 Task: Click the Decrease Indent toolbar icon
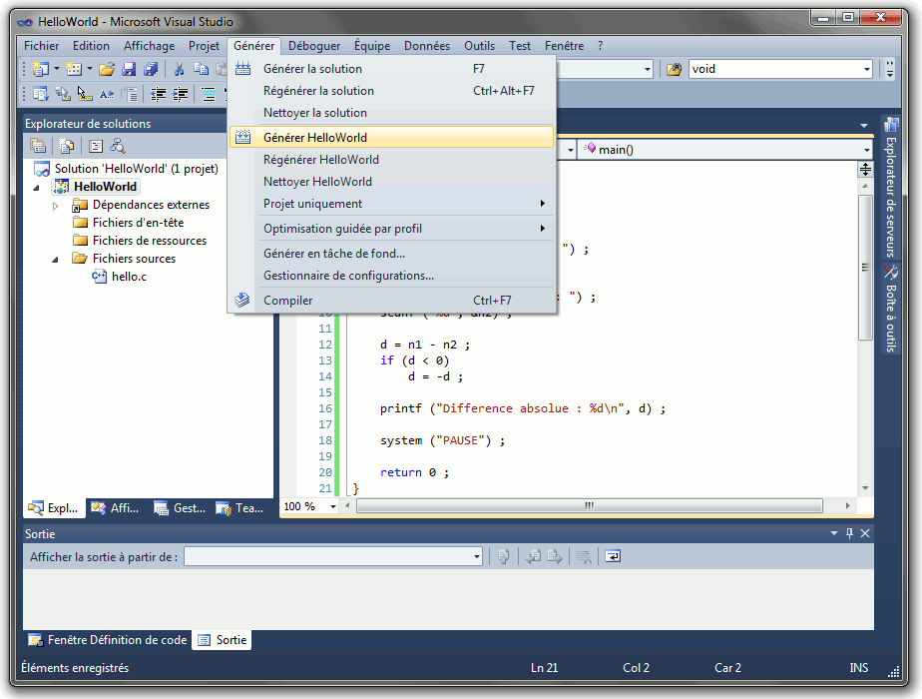point(158,94)
